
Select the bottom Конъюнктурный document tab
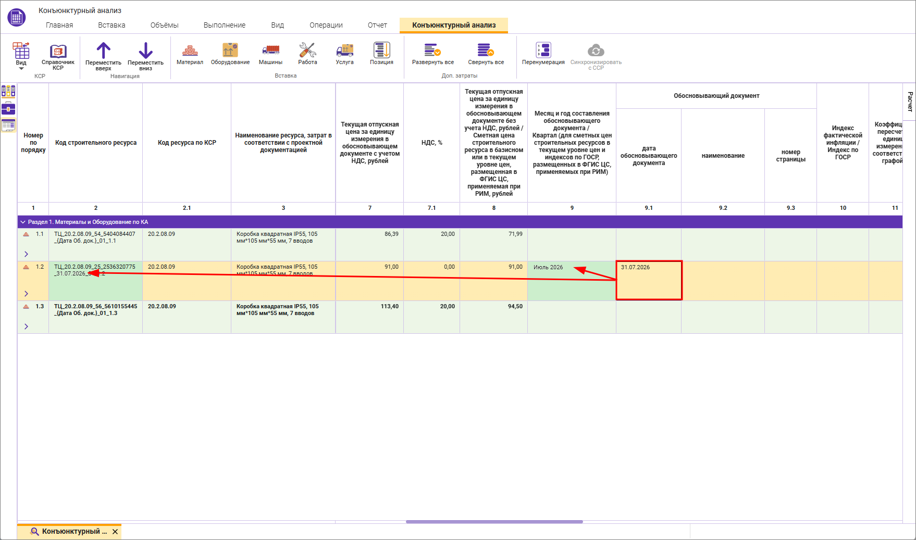[69, 532]
